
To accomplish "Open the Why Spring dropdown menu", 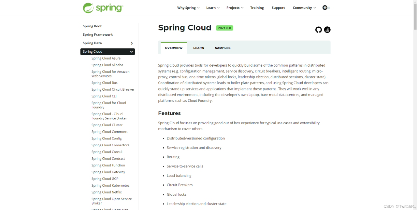I will pyautogui.click(x=188, y=8).
